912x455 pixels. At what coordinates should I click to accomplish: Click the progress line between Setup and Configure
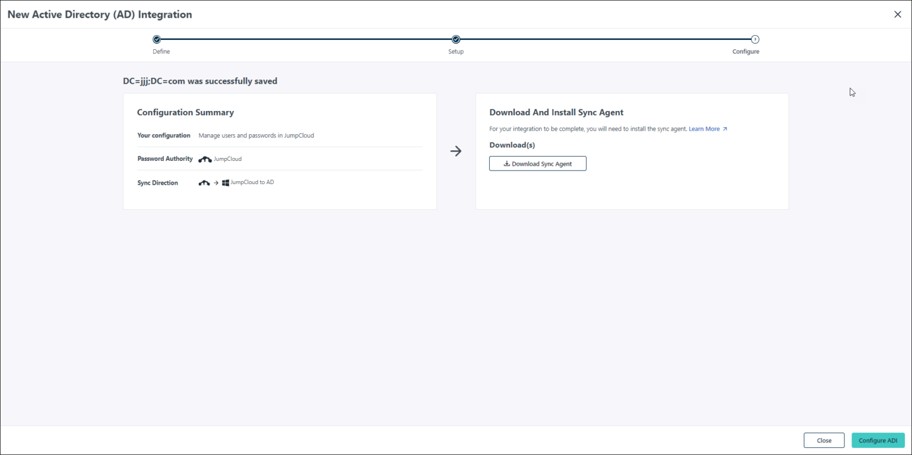point(606,39)
